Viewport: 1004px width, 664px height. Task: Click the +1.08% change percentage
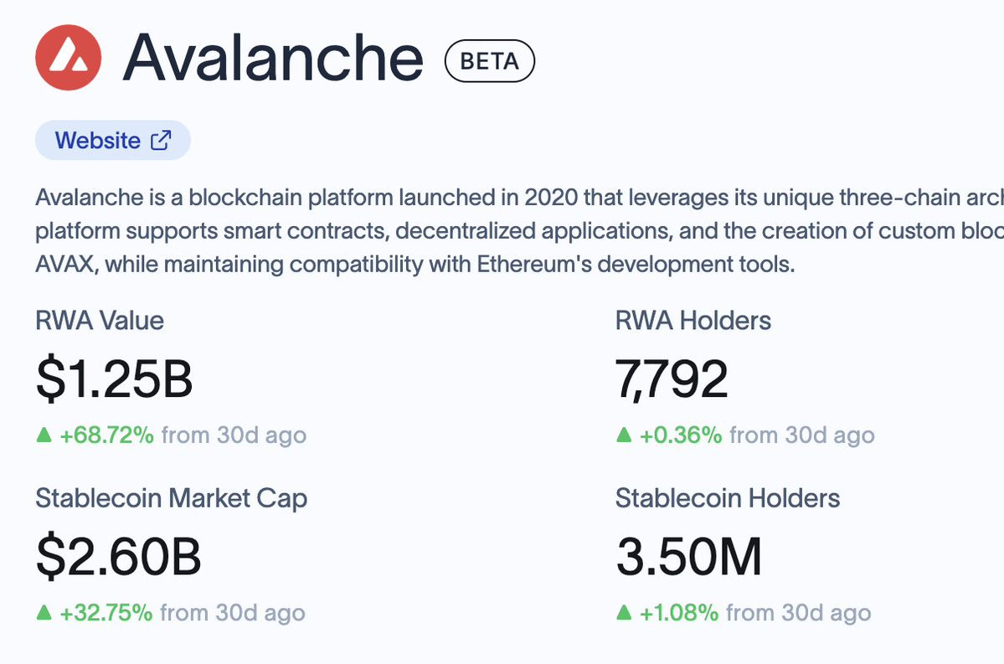coord(679,613)
